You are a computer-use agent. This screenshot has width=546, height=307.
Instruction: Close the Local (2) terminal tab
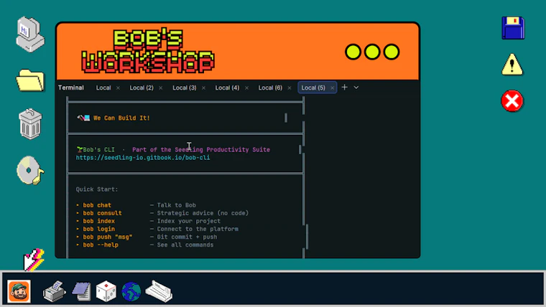point(160,88)
